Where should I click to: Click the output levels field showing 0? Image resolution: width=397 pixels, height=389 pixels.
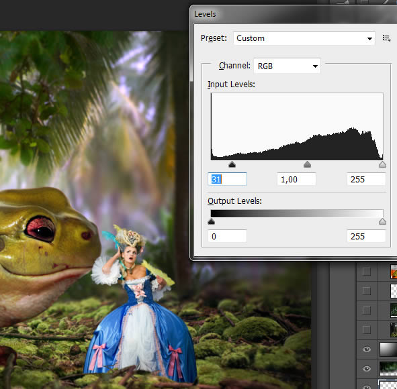(227, 236)
